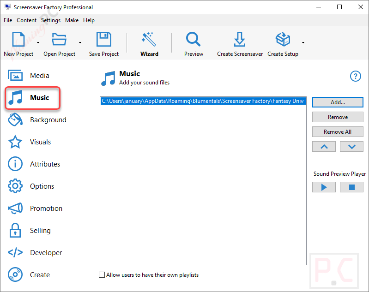Click the Remove button

(338, 117)
